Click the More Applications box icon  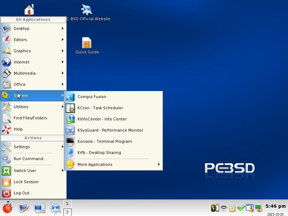(70, 164)
